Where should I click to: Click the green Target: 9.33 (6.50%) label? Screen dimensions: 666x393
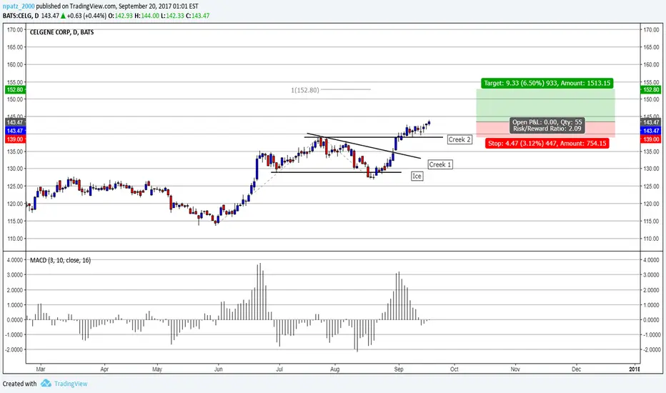coord(547,84)
